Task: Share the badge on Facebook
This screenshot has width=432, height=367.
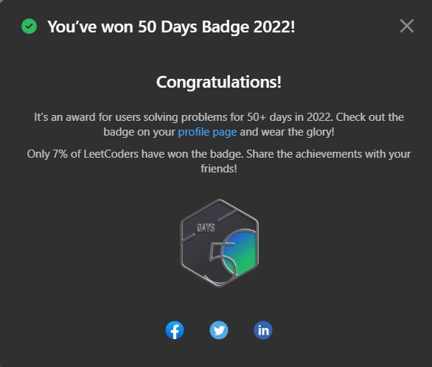Action: coord(175,330)
